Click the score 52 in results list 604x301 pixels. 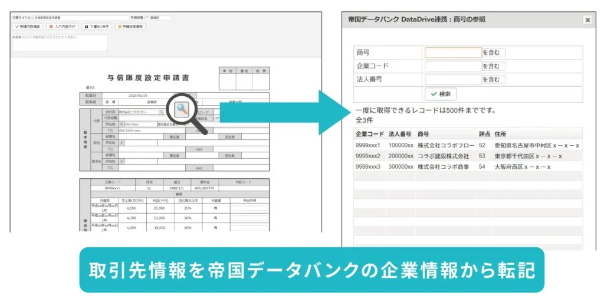pos(482,146)
